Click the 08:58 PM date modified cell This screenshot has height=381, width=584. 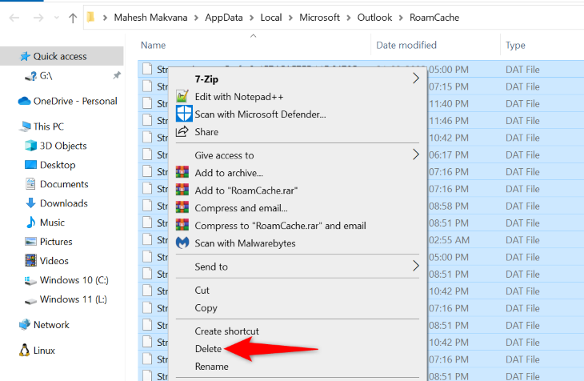[x=449, y=206]
